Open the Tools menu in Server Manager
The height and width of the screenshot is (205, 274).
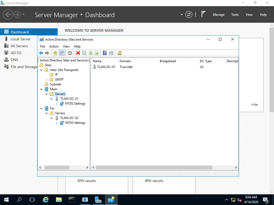pos(235,15)
